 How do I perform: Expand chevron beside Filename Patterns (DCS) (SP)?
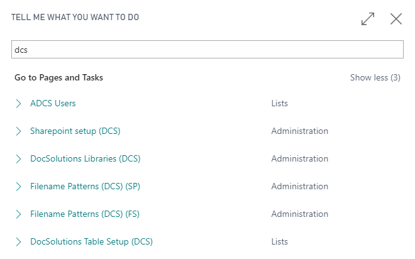(x=18, y=187)
